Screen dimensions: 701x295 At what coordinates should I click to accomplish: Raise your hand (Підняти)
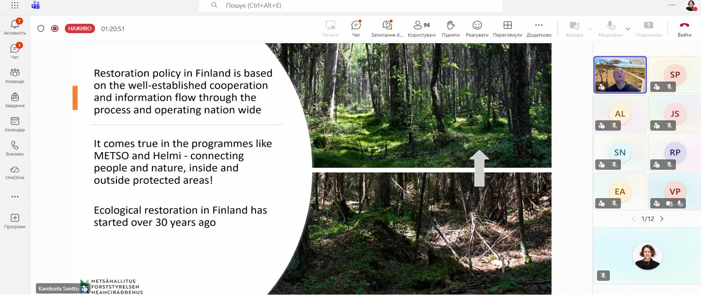tap(451, 29)
